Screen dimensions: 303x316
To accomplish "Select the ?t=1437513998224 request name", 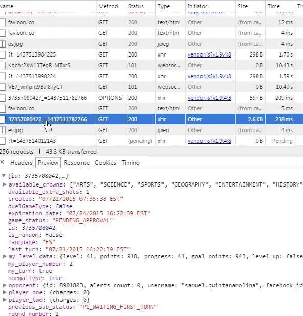I will pos(32,76).
